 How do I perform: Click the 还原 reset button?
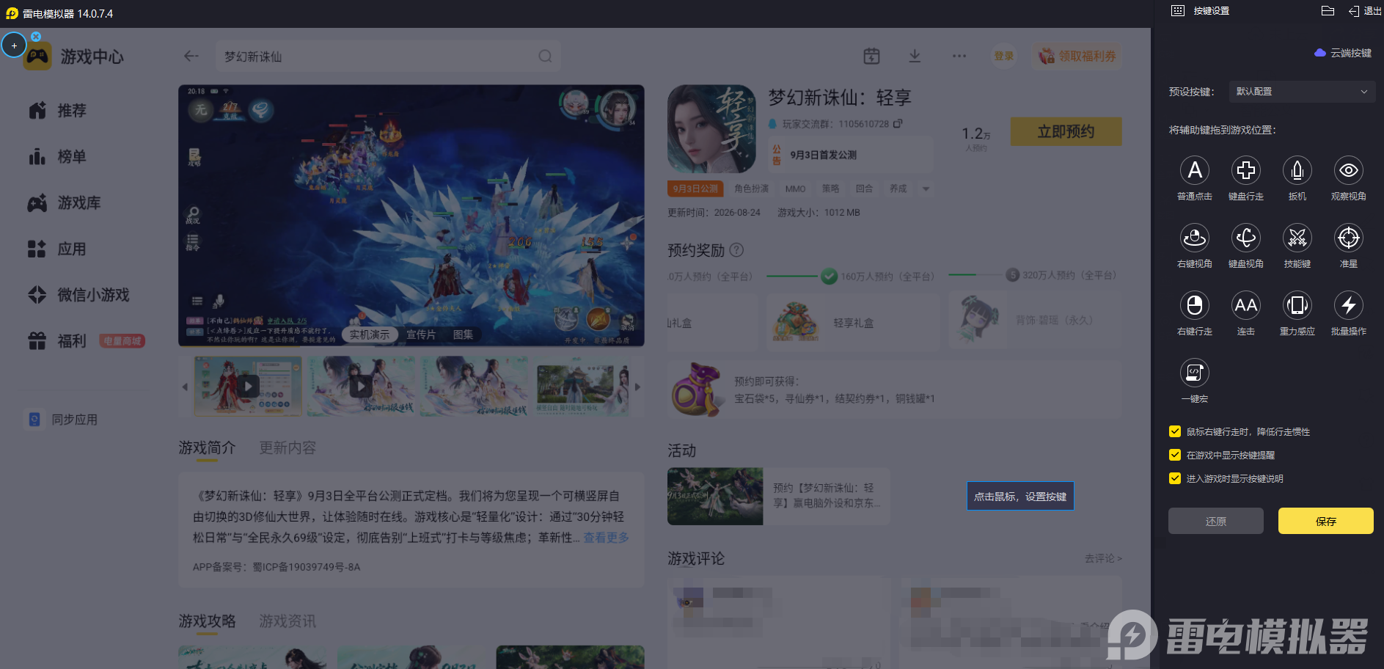1215,521
